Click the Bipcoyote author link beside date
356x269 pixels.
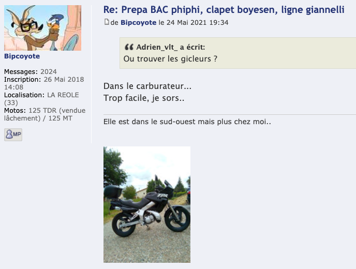click(x=139, y=22)
